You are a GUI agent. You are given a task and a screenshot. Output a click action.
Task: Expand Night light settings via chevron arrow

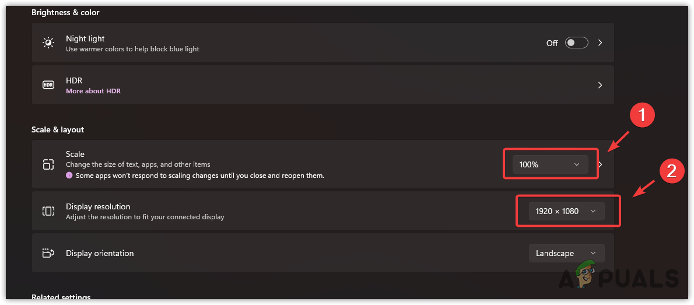tap(600, 43)
